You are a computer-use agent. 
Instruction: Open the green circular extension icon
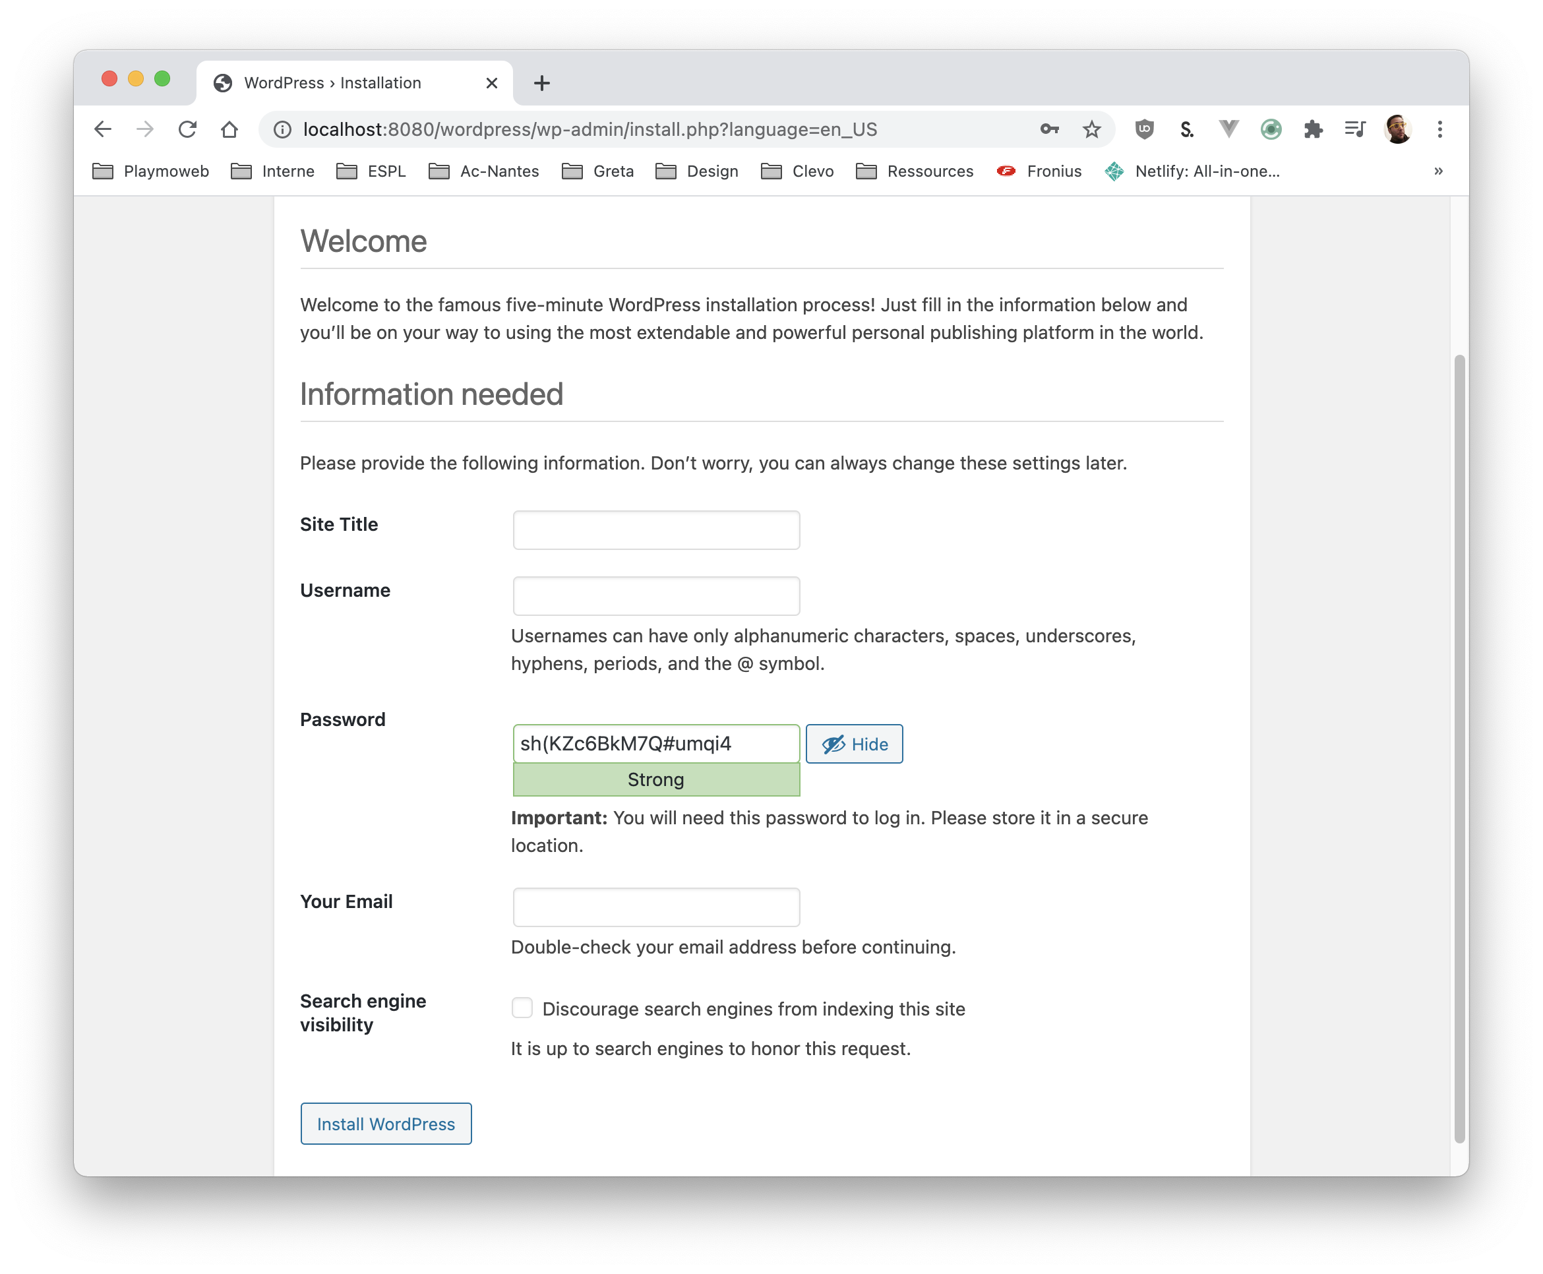click(1271, 129)
